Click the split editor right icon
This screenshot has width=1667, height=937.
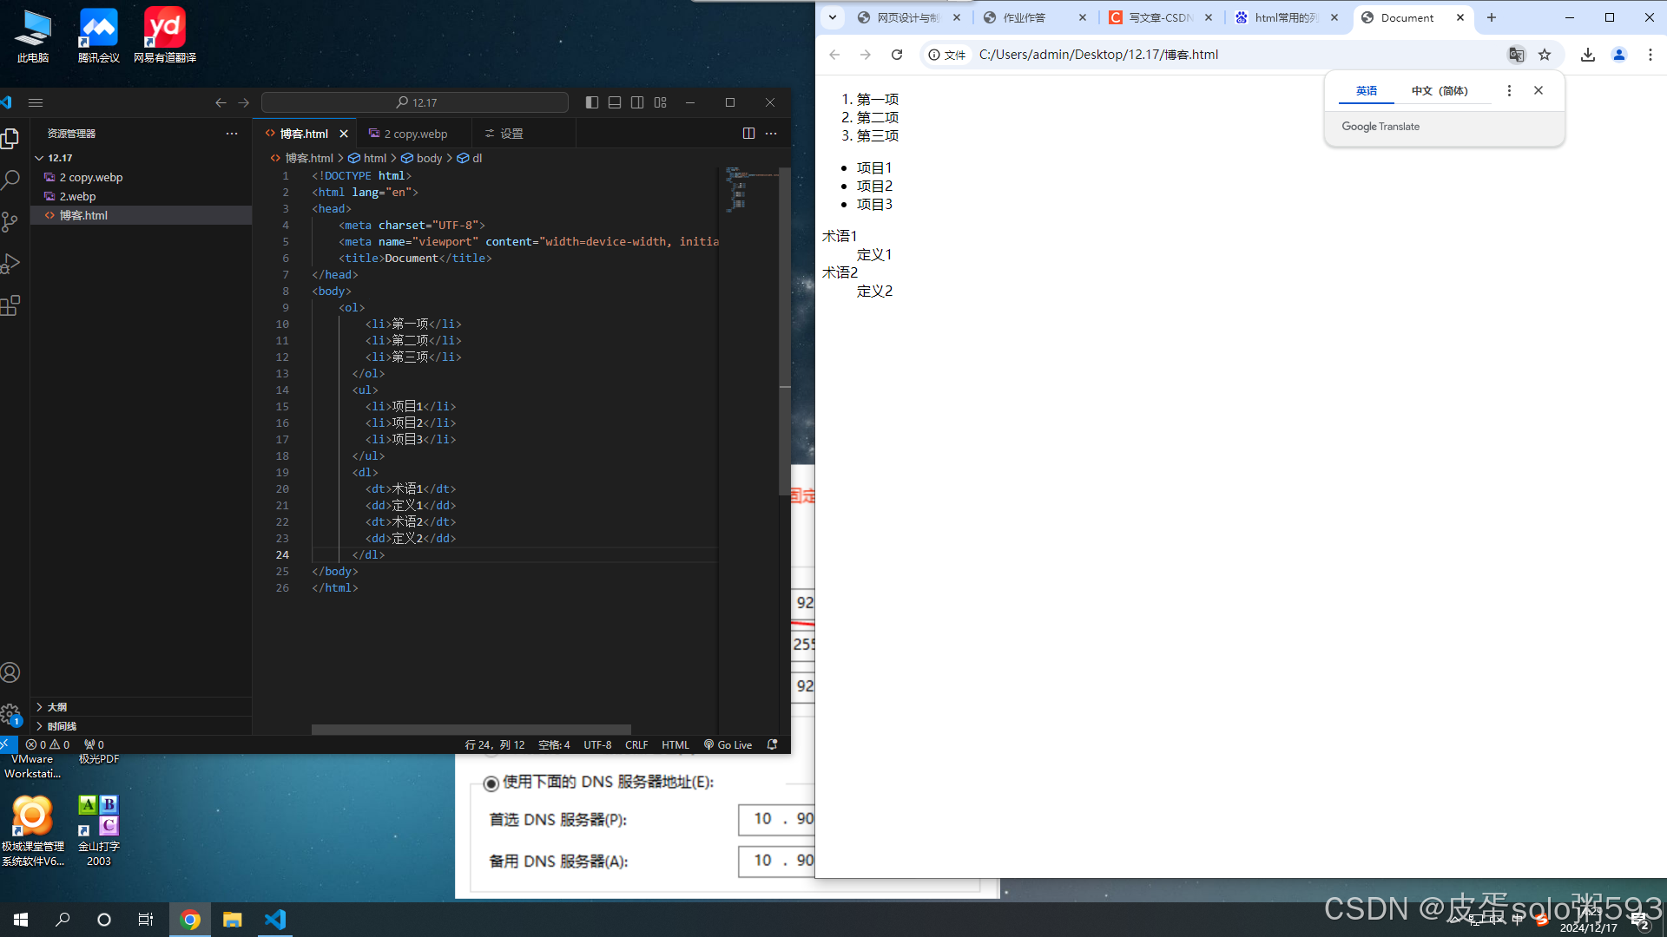tap(748, 134)
